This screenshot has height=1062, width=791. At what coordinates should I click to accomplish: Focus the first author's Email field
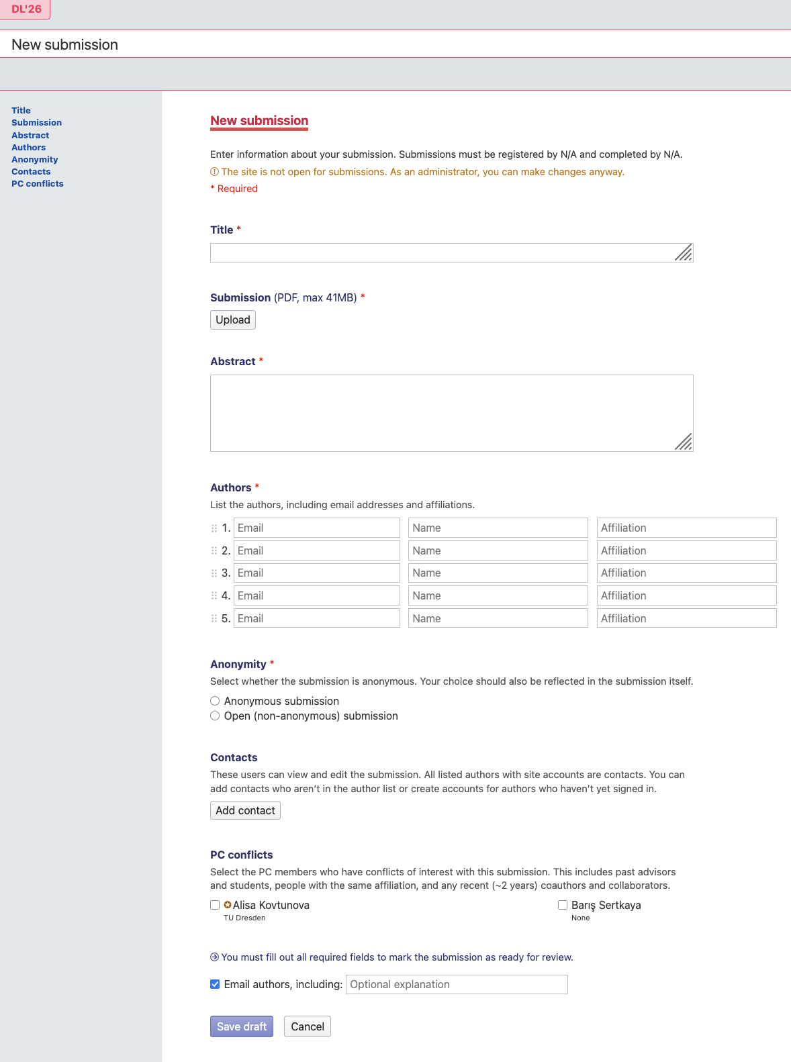coord(316,528)
